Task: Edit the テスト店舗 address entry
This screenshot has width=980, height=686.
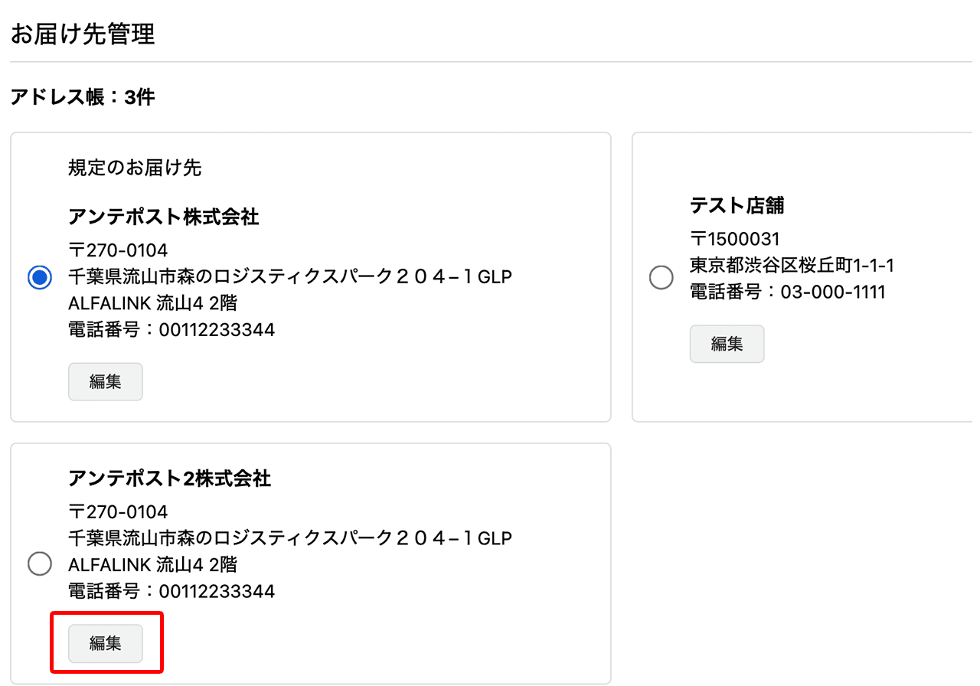Action: tap(726, 344)
